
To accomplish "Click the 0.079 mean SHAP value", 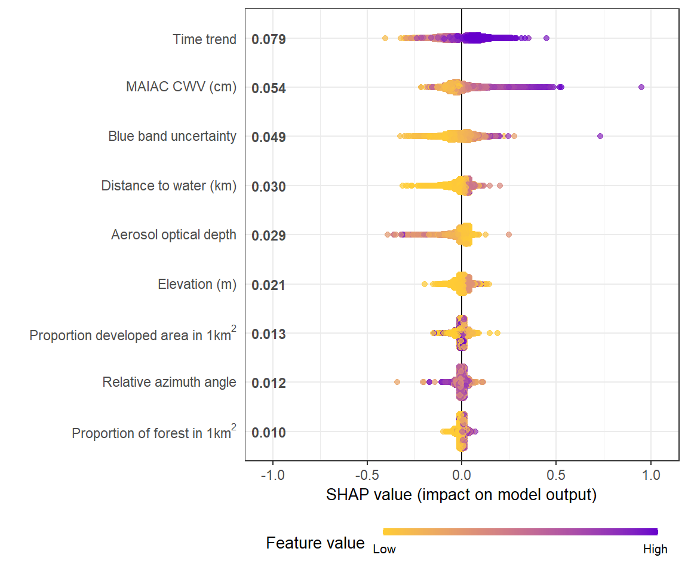I will (x=269, y=39).
